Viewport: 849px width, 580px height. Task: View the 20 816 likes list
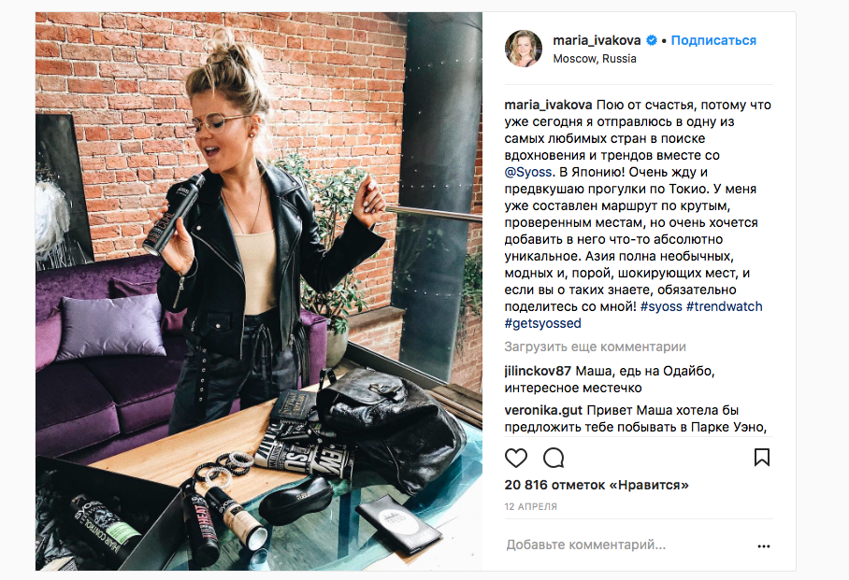pyautogui.click(x=597, y=485)
